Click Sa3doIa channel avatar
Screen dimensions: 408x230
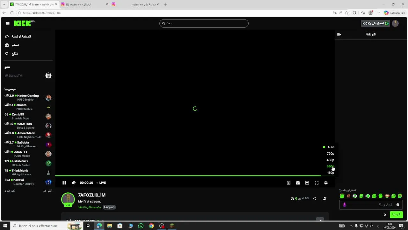pos(48,144)
